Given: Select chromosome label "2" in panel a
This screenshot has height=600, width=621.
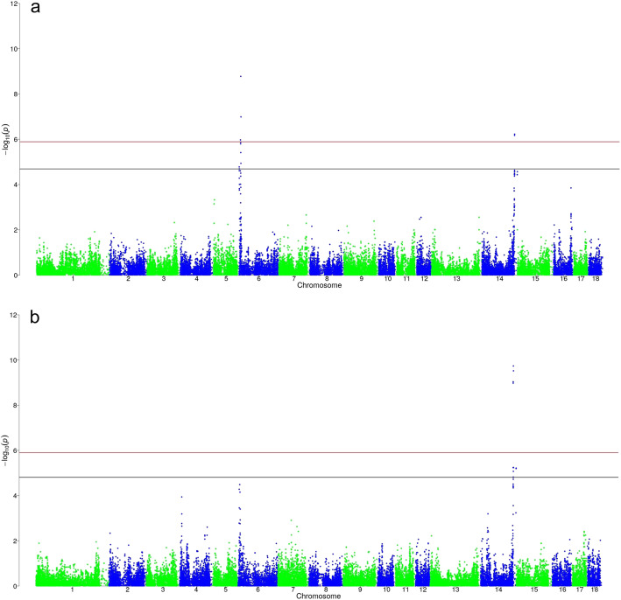Looking at the screenshot, I should 129,279.
